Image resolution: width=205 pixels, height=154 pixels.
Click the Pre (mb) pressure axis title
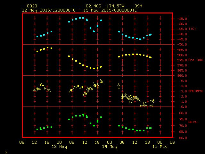196,60
